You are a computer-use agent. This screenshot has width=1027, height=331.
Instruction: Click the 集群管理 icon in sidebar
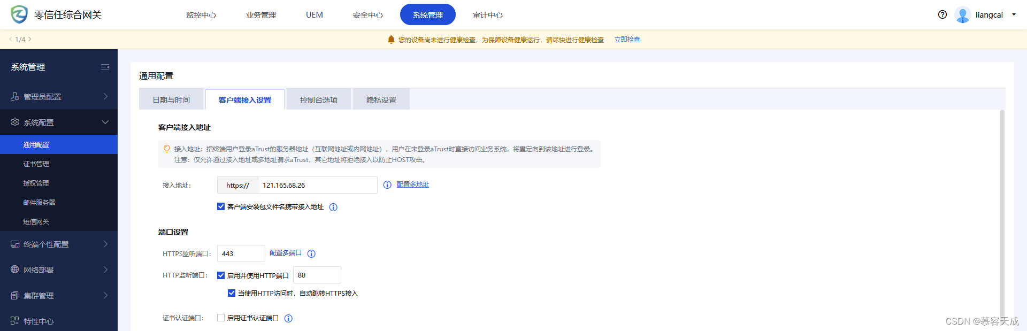coord(15,295)
